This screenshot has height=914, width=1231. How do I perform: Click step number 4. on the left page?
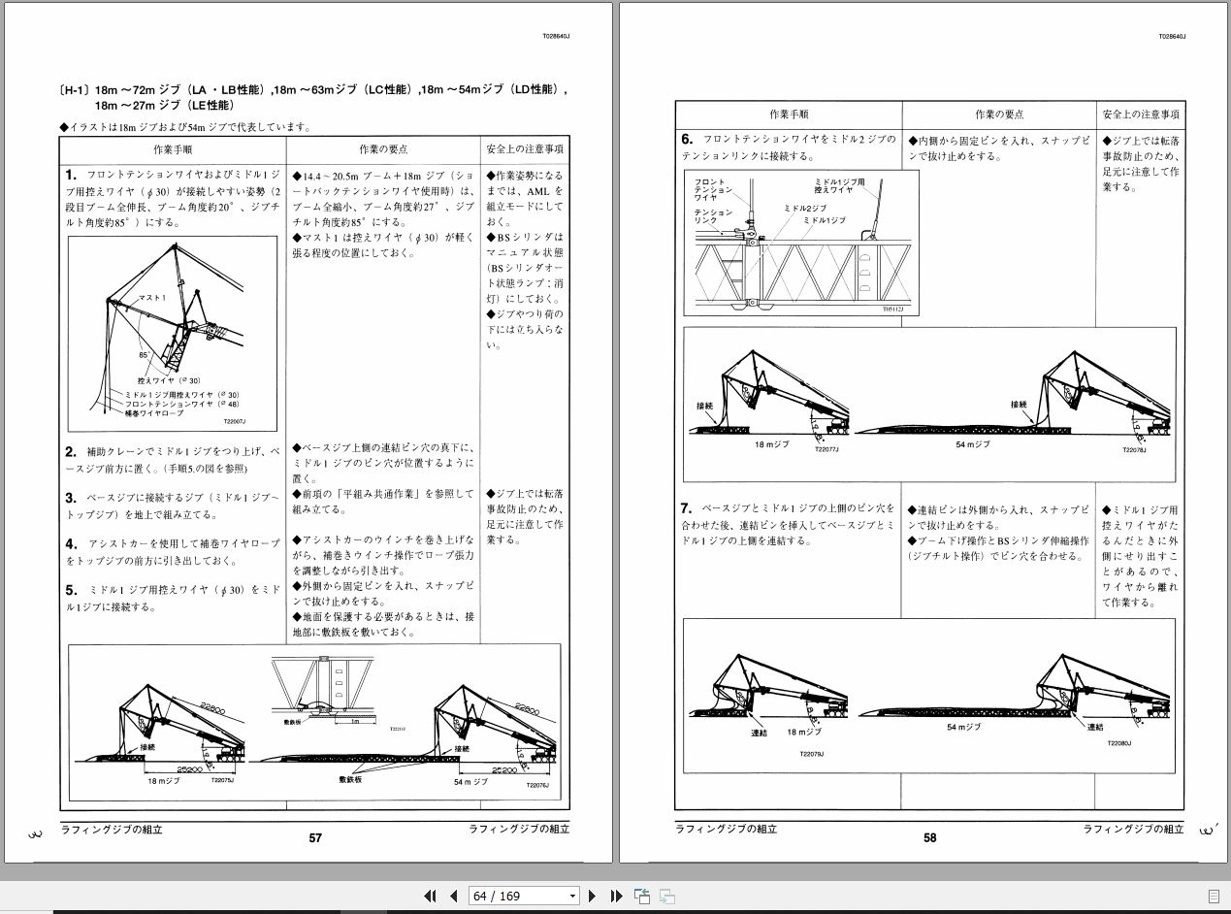point(71,544)
